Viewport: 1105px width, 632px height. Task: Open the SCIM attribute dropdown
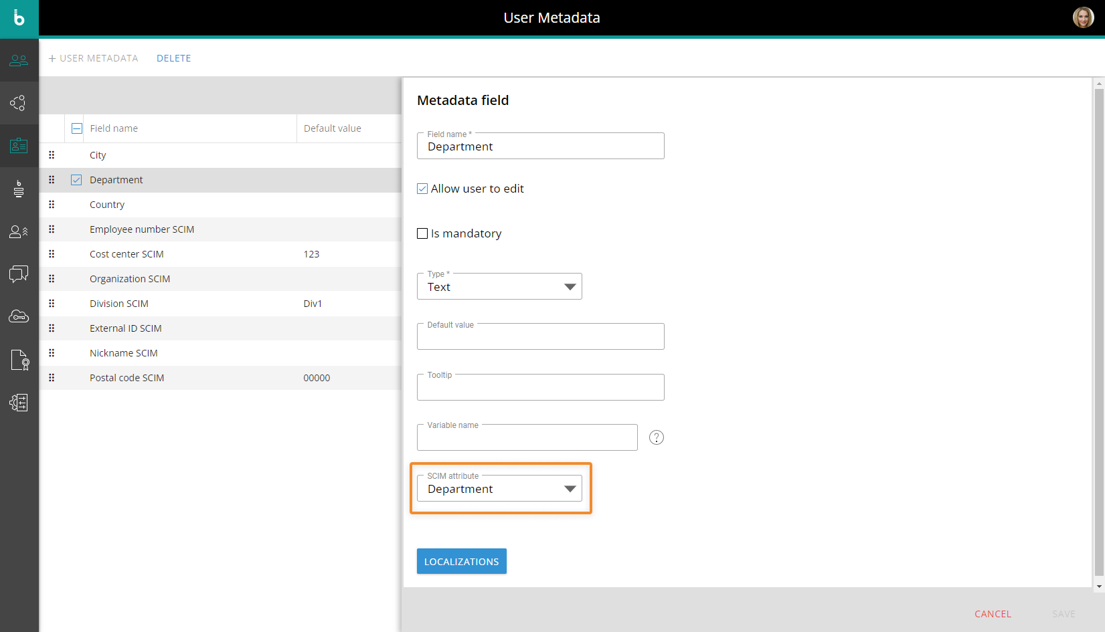point(499,488)
